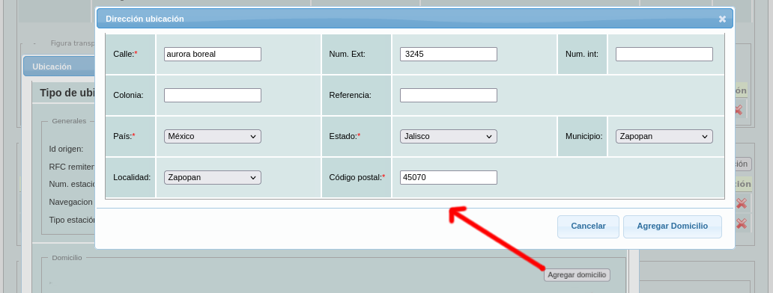
Task: Click the gray Agregar domicilio button in background
Action: coord(577,275)
